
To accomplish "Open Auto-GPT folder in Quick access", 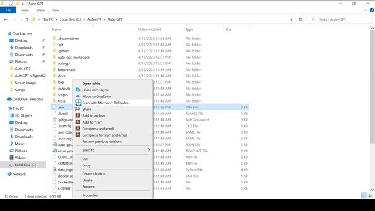I will pyautogui.click(x=22, y=69).
